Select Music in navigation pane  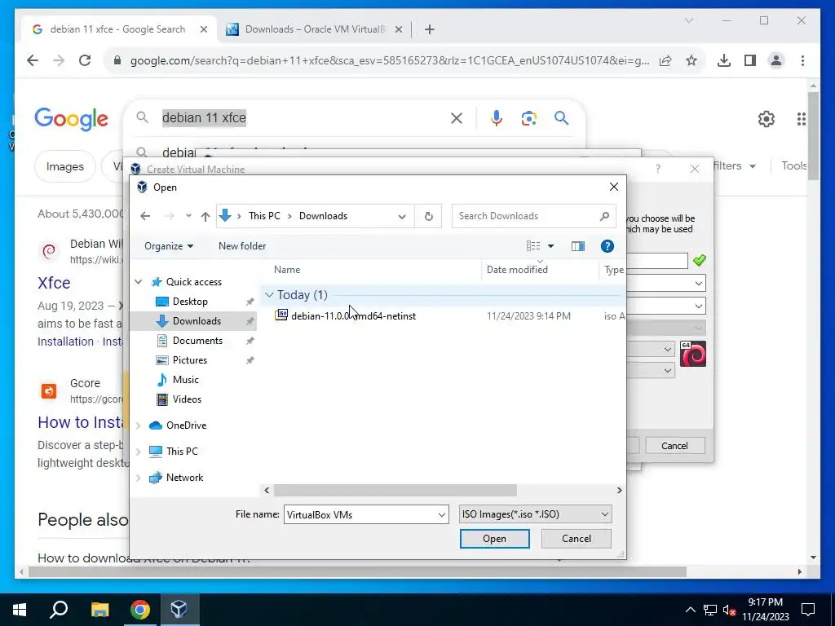click(x=185, y=380)
